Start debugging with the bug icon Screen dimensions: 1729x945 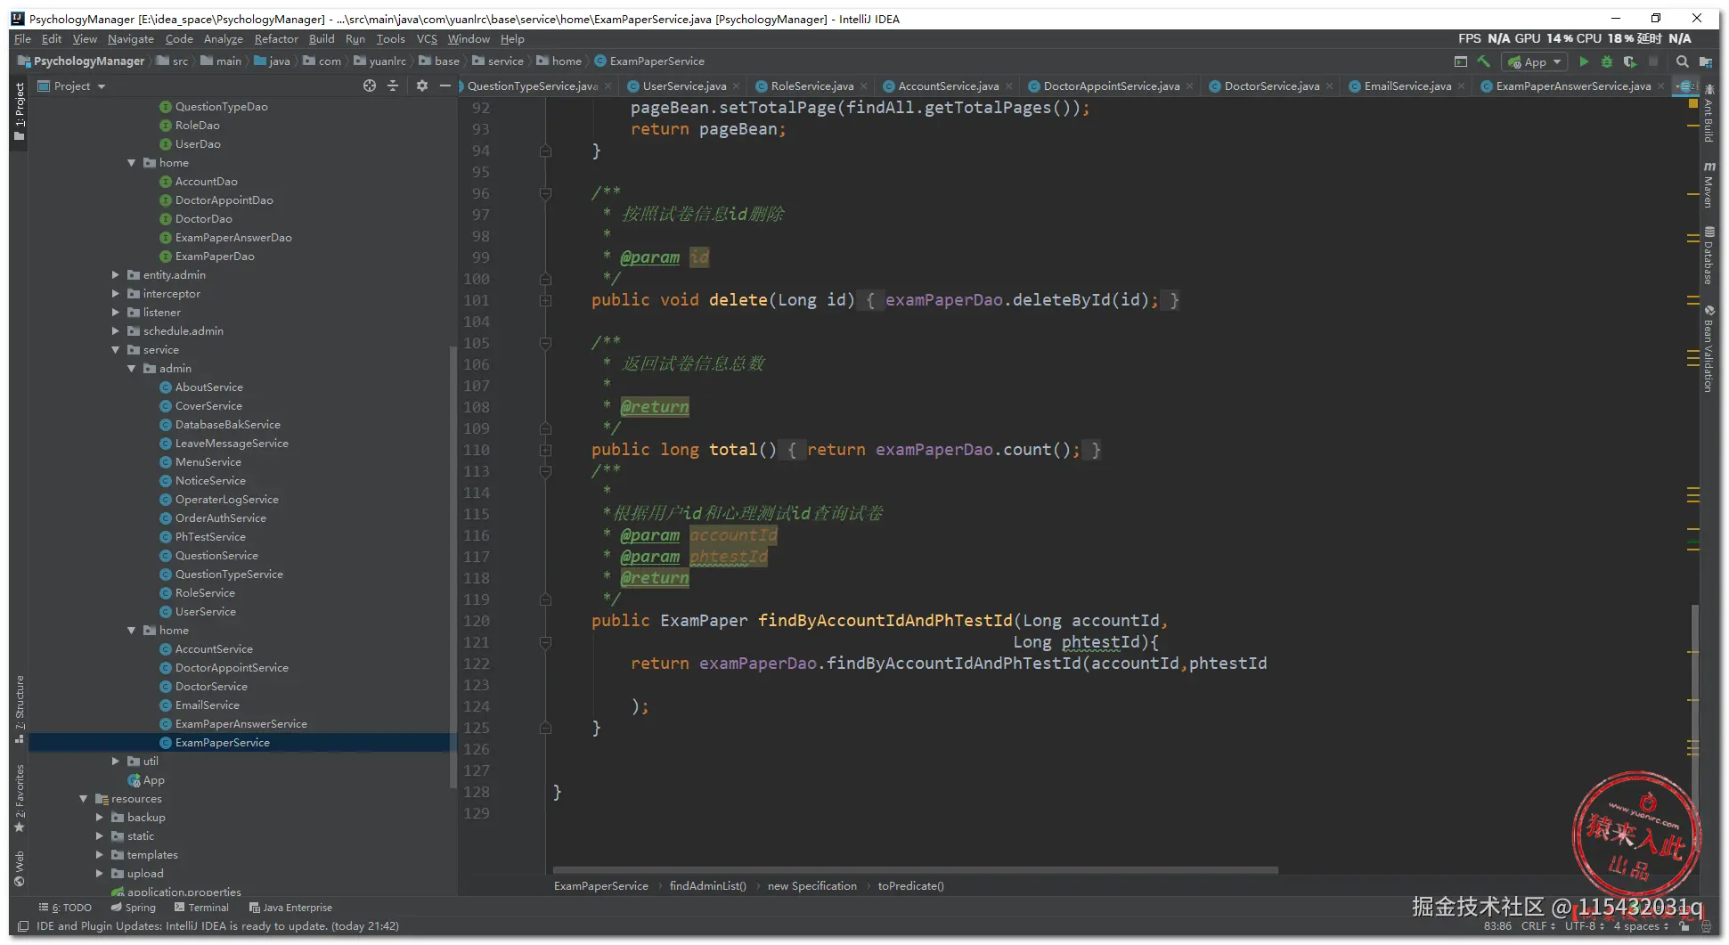pos(1606,61)
